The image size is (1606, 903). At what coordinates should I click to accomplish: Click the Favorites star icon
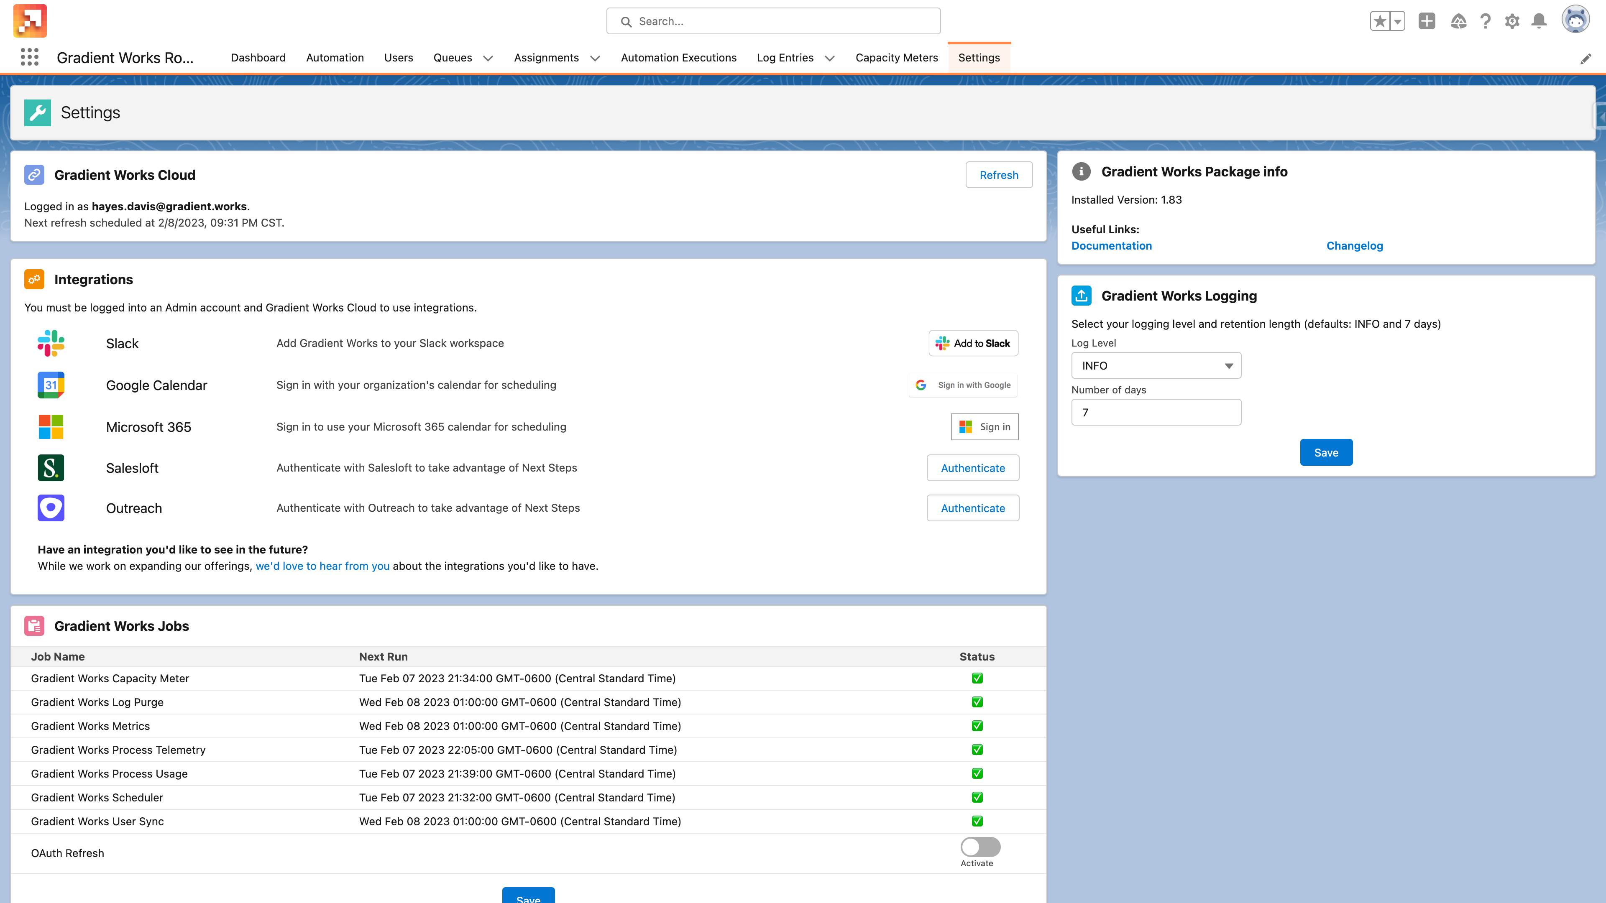(x=1380, y=21)
